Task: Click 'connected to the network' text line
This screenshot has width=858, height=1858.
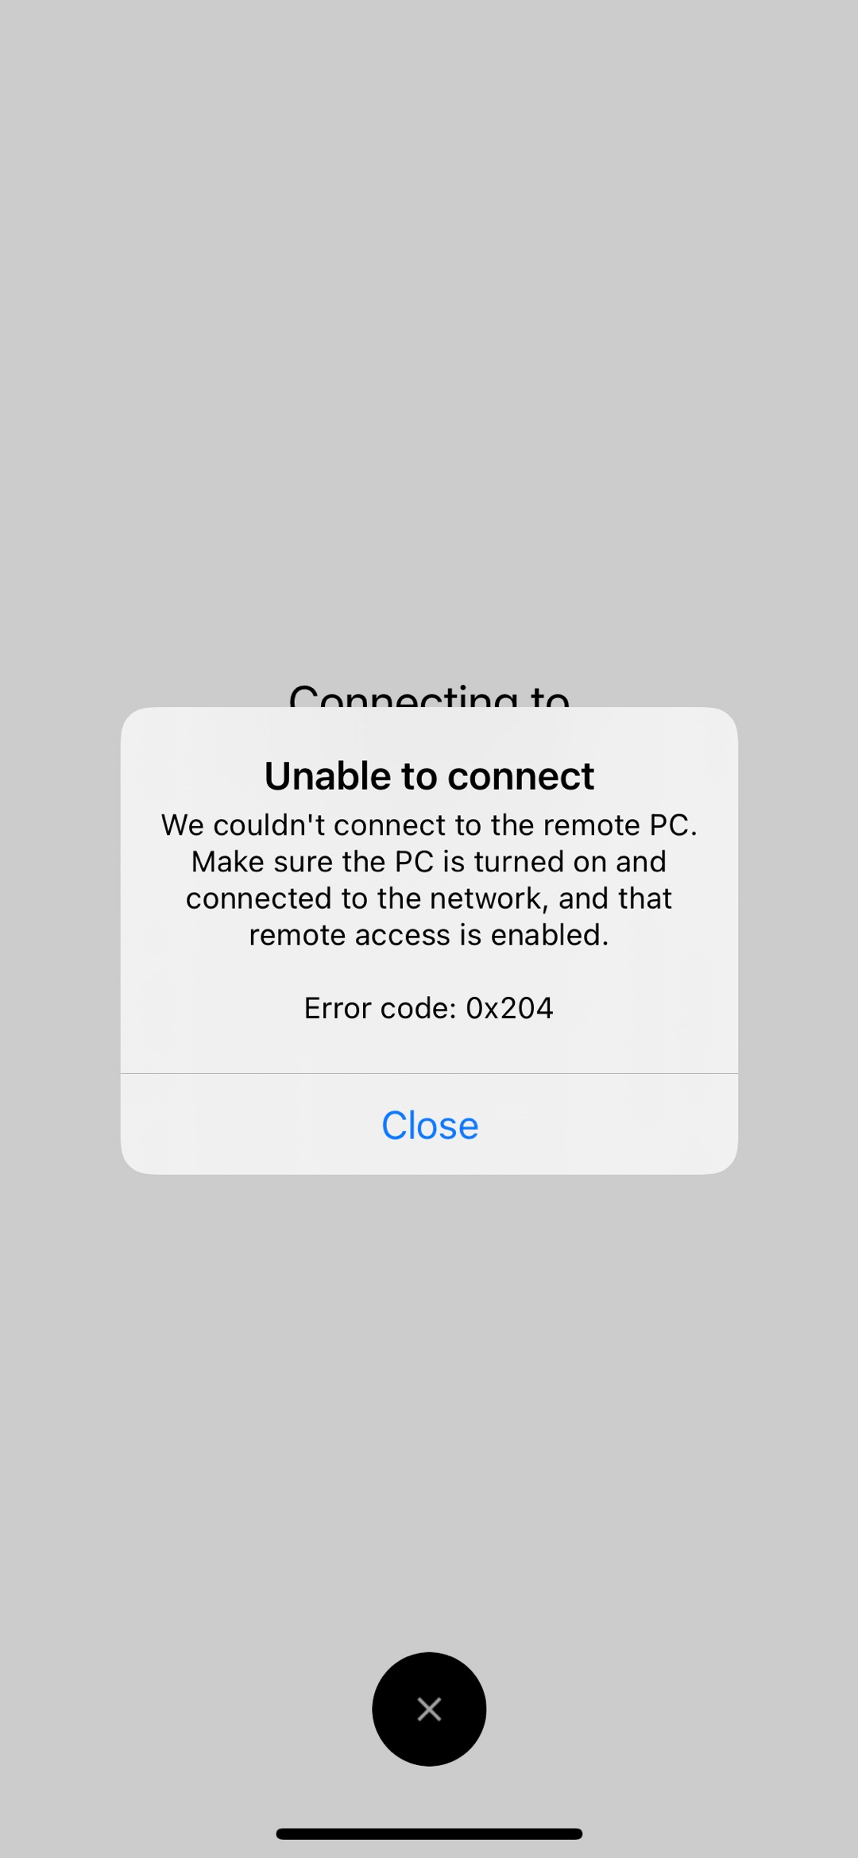Action: (x=429, y=898)
